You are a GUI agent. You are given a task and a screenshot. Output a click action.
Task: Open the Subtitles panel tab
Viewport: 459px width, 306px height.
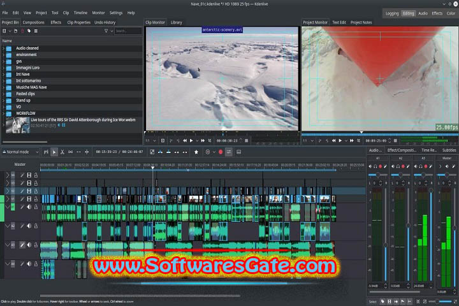(449, 150)
